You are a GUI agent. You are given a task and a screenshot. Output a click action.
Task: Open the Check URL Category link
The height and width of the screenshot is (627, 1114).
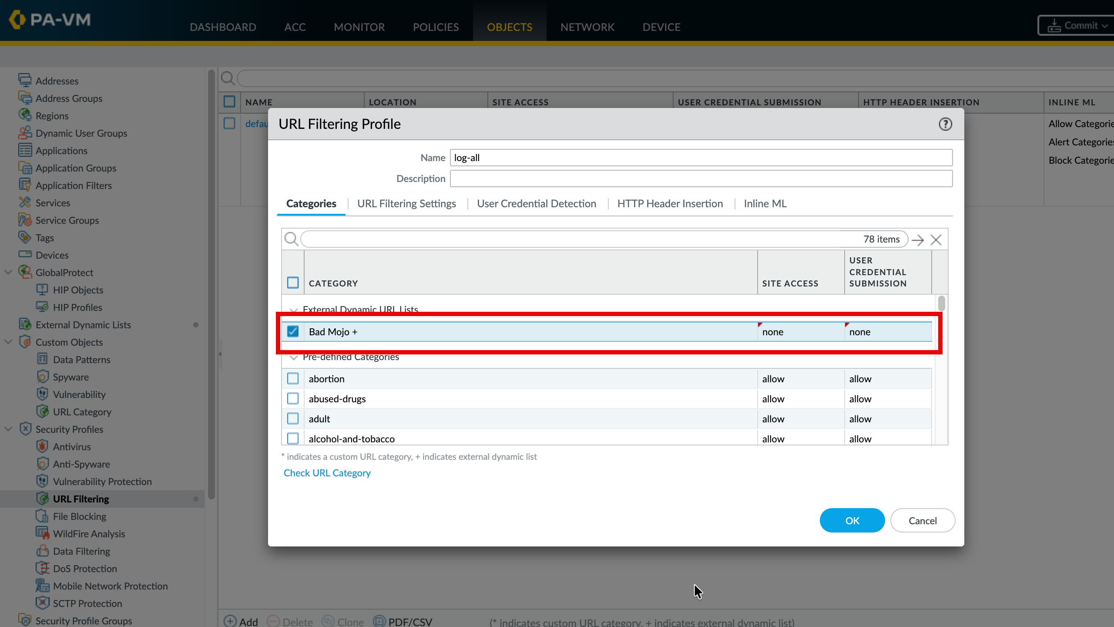327,473
